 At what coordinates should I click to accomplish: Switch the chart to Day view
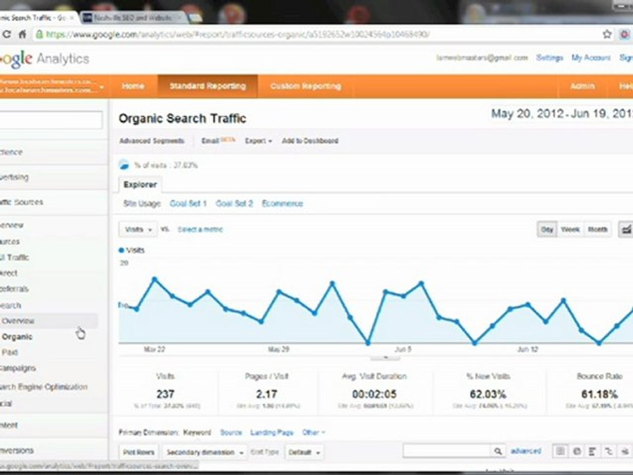coord(547,230)
